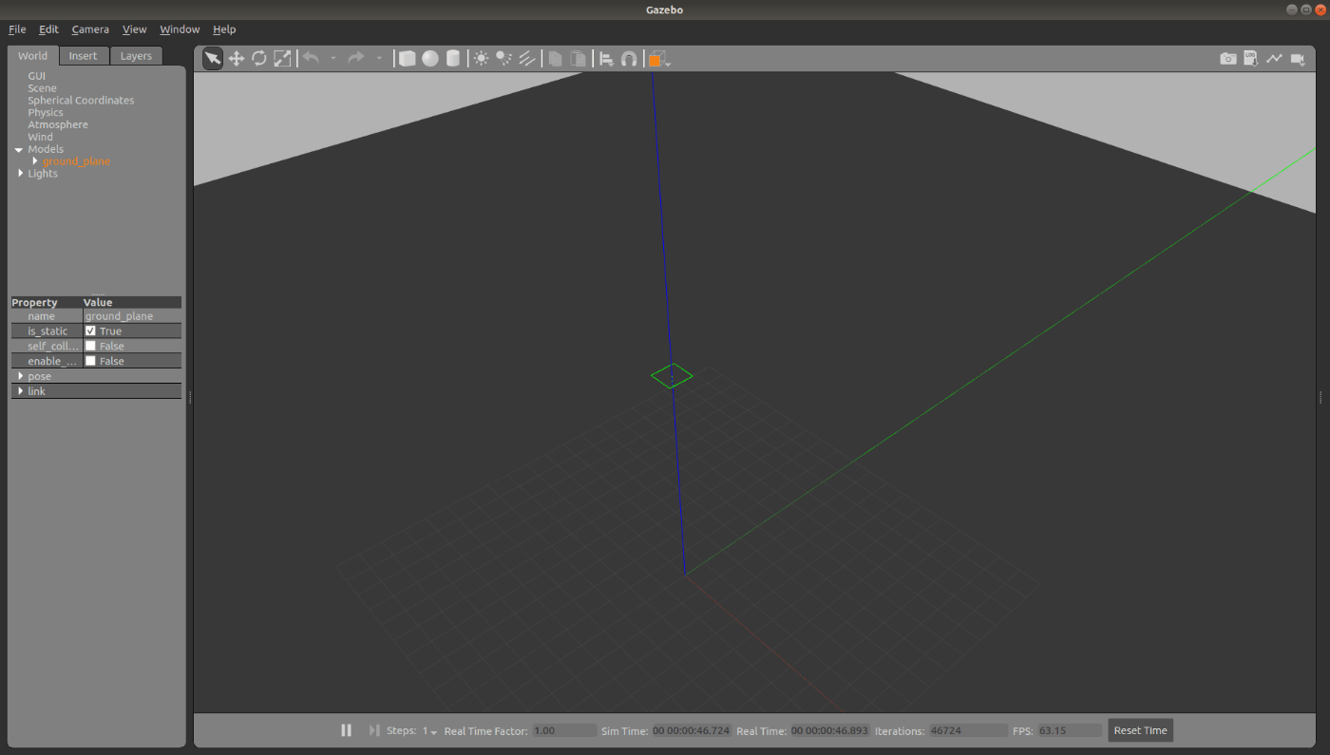Open the plot graph tool
This screenshot has width=1330, height=755.
pyautogui.click(x=1274, y=59)
